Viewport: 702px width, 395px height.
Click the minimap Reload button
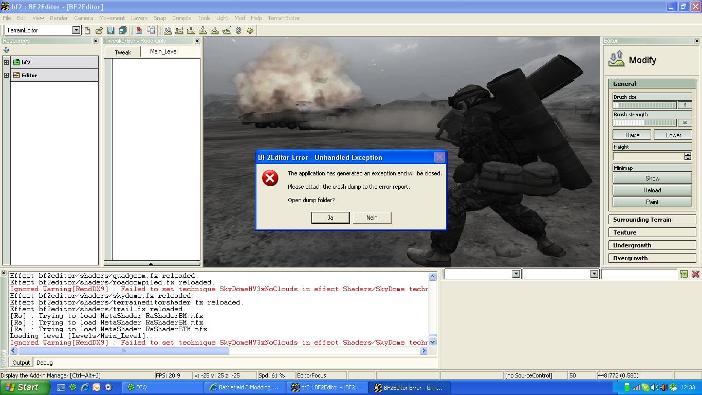[x=652, y=190]
